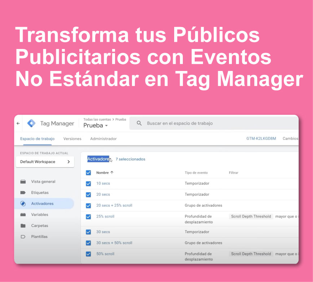
Task: Click the magnifying glass search icon
Action: (139, 124)
